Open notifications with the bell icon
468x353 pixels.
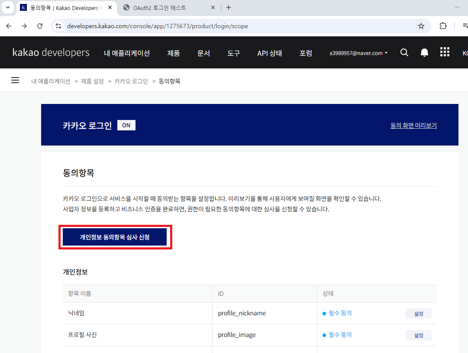424,52
